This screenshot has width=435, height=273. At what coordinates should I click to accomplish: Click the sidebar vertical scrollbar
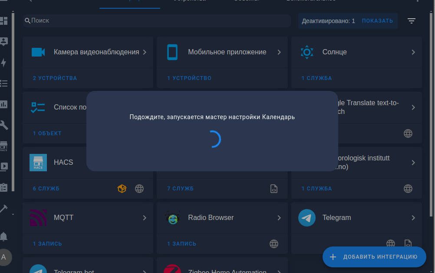point(13,101)
